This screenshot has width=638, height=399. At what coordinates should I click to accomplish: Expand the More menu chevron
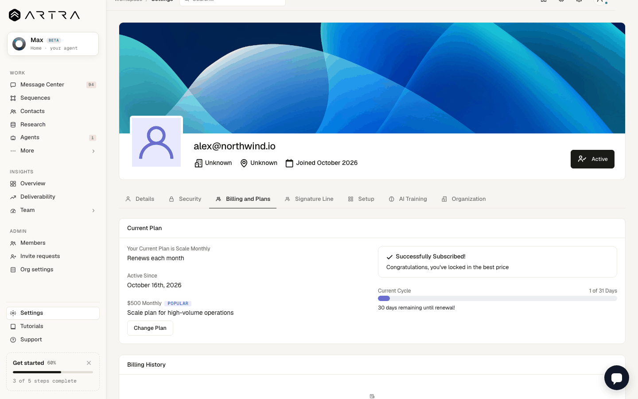tap(93, 151)
